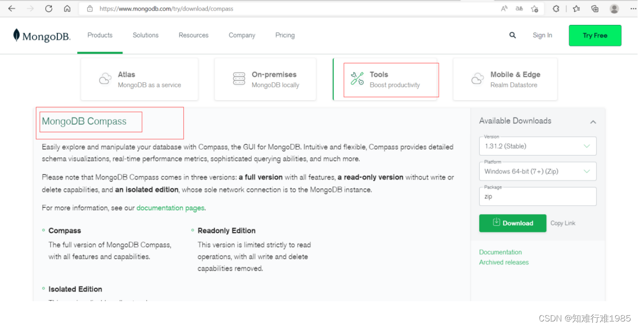Click the Available Downloads title

pyautogui.click(x=515, y=121)
